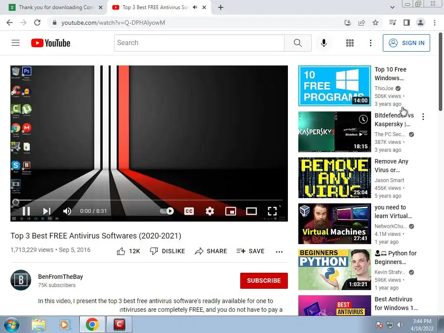Screen dimensions: 444x333
Task: Expand the tab search dropdown arrow
Action: 392,7
